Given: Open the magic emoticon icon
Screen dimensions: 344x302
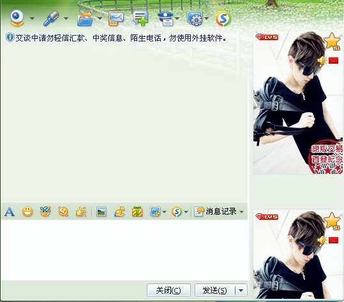Looking at the screenshot, I should [45, 212].
